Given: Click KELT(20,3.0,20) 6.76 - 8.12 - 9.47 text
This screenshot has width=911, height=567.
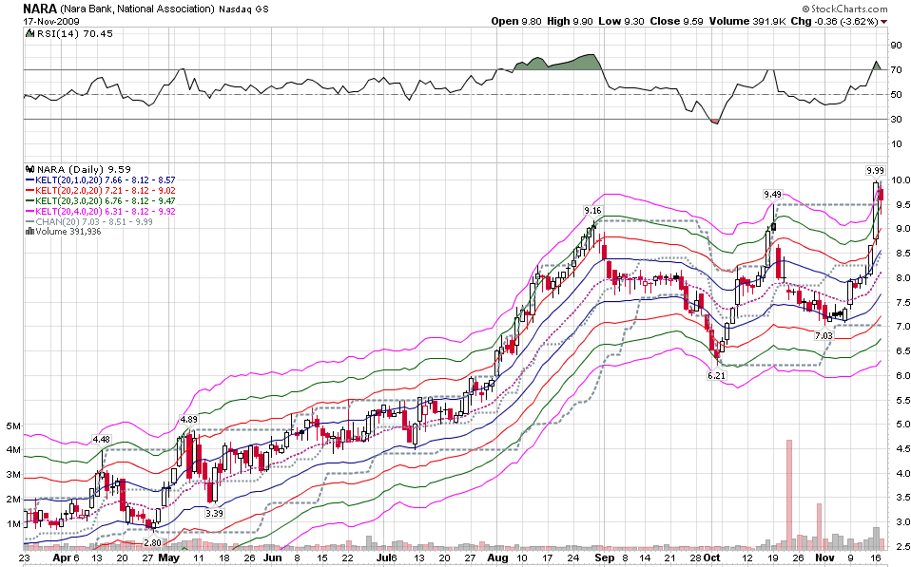Looking at the screenshot, I should coord(106,201).
